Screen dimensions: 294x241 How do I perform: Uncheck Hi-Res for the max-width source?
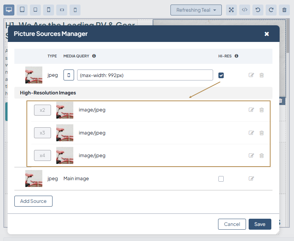221,75
